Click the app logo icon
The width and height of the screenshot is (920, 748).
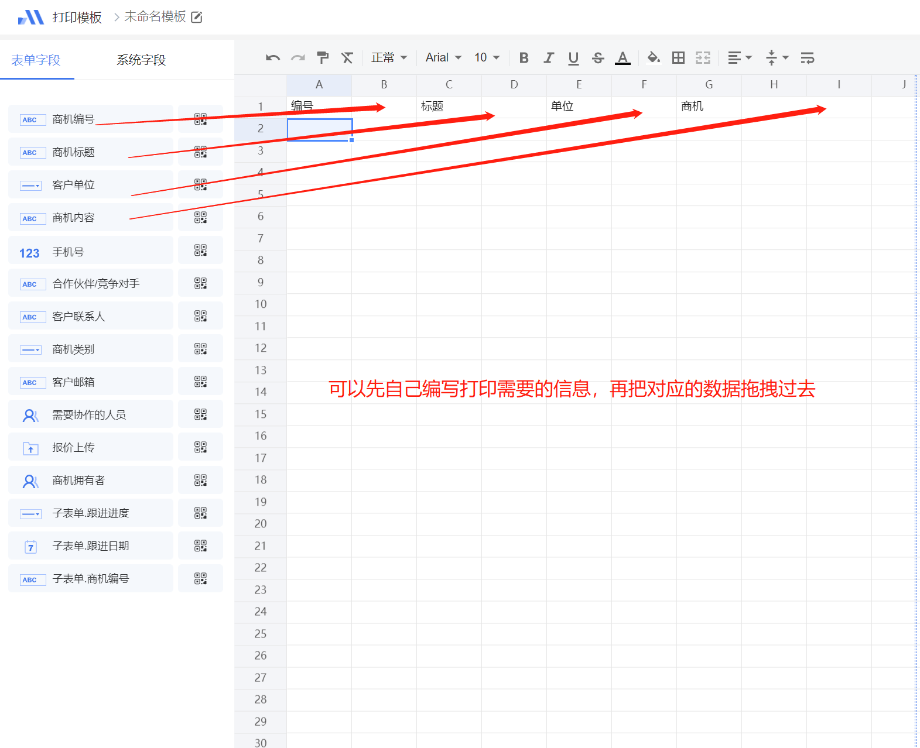[x=31, y=18]
